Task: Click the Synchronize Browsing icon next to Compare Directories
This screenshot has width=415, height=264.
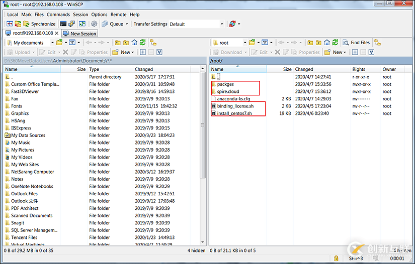Action: click(18, 24)
